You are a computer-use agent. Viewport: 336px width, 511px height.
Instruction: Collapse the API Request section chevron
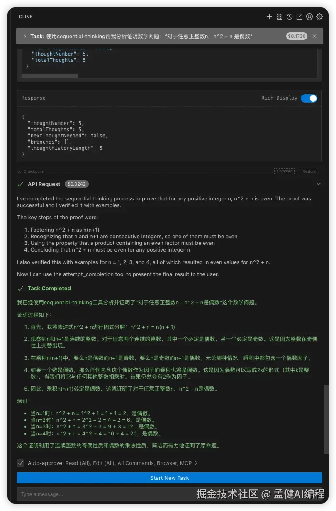(318, 184)
